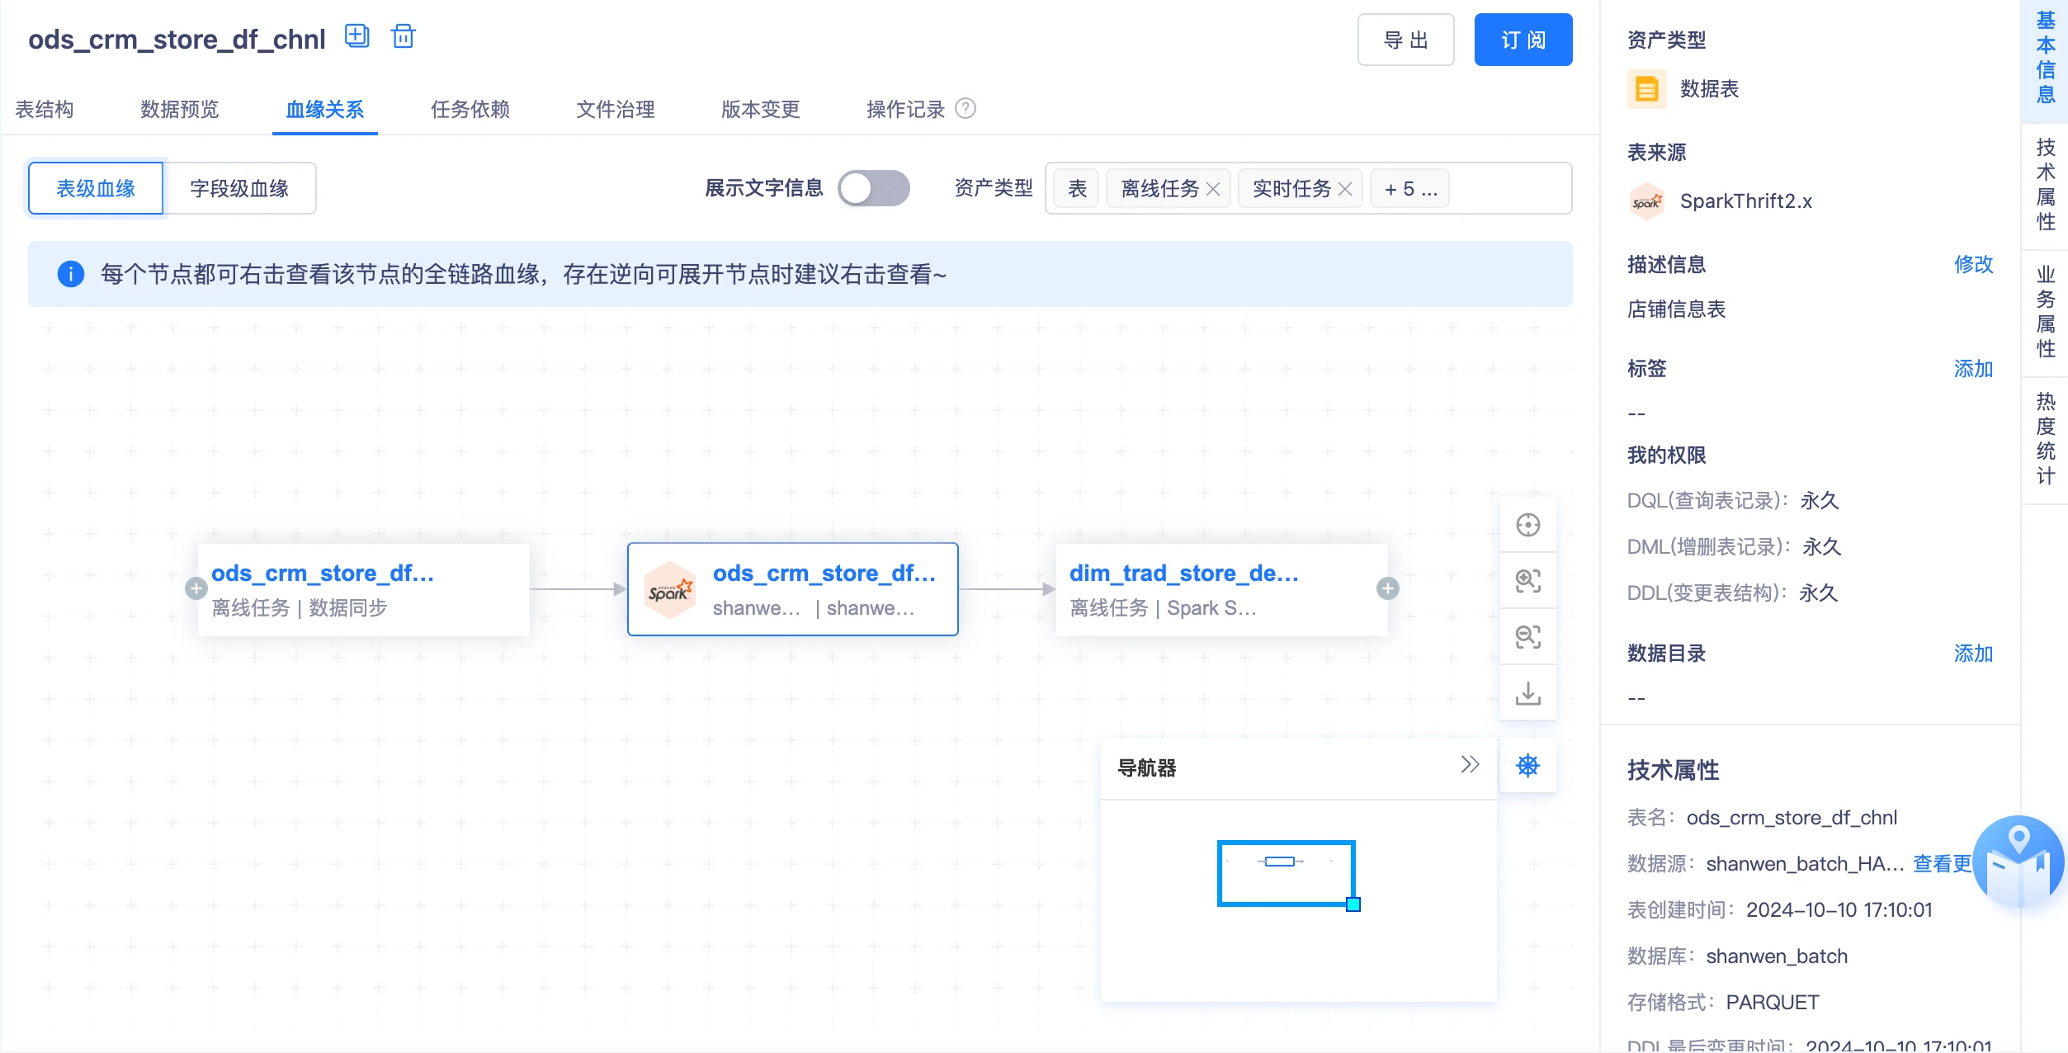Click the 数据库 value shanwen_batch
This screenshot has width=2068, height=1053.
(x=1777, y=956)
